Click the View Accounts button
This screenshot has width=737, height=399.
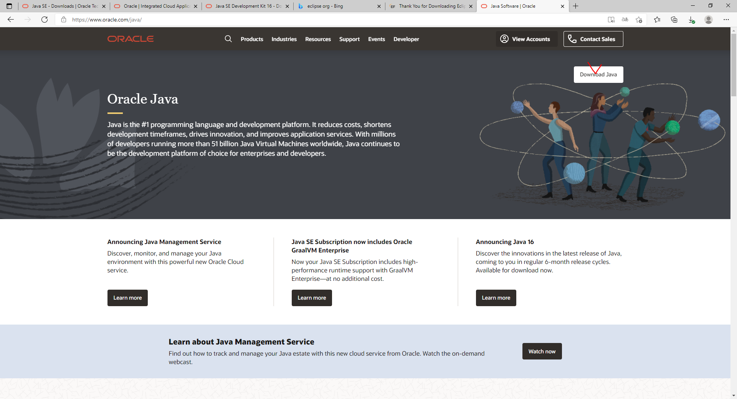pyautogui.click(x=526, y=39)
